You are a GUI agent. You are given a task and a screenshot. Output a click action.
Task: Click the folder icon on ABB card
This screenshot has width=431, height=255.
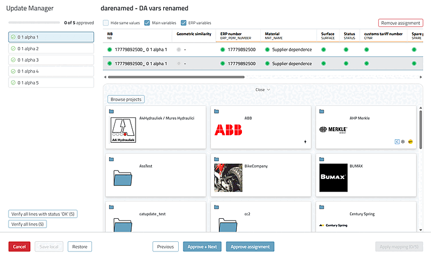click(x=217, y=111)
